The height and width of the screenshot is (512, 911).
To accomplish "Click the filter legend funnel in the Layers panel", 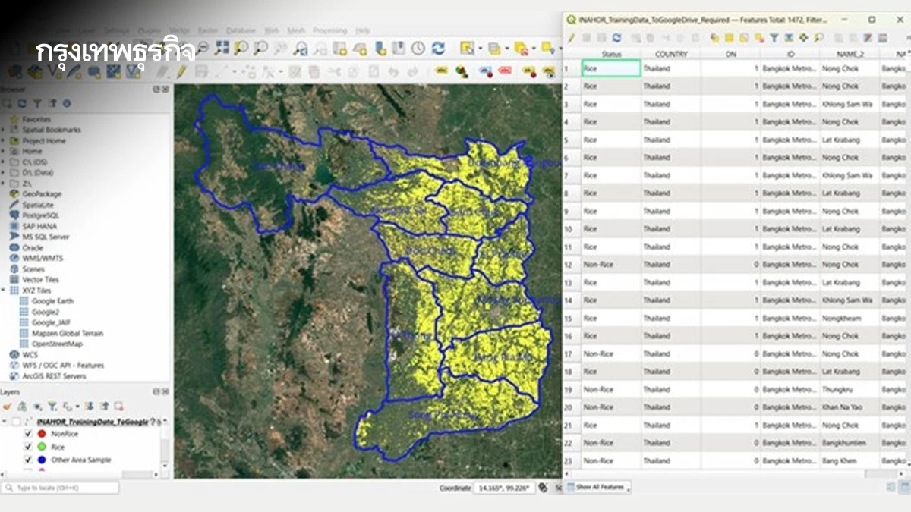I will point(52,407).
